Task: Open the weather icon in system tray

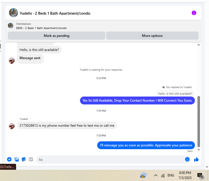Action: pyautogui.click(x=143, y=175)
